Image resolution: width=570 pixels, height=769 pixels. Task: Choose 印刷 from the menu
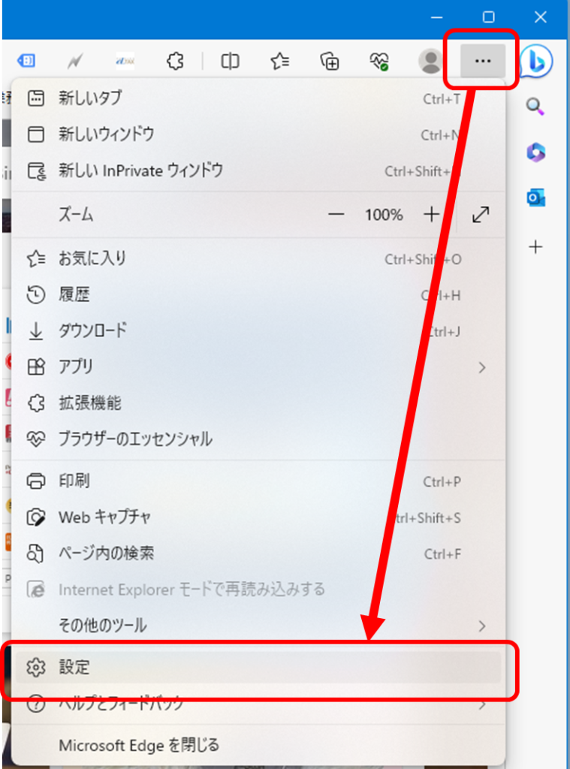(258, 481)
